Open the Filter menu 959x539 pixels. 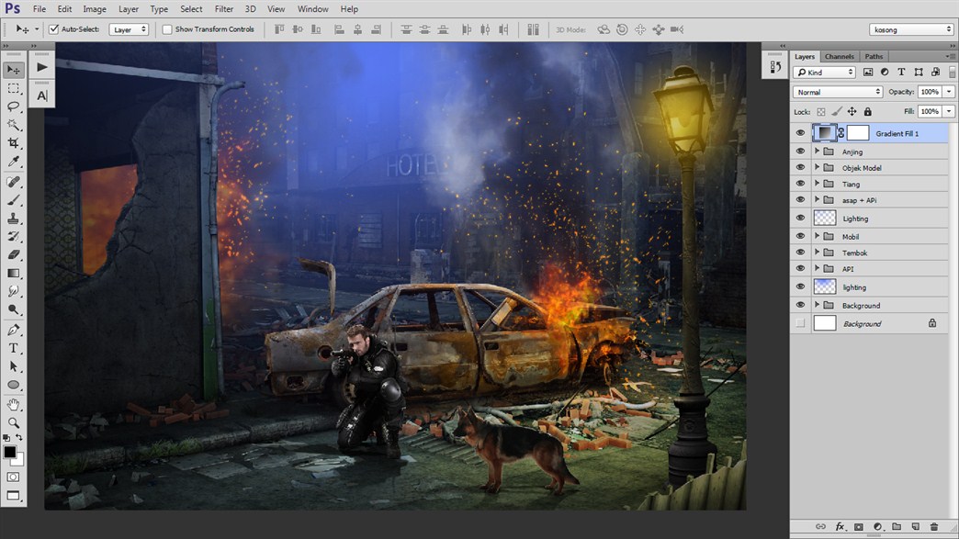tap(224, 9)
